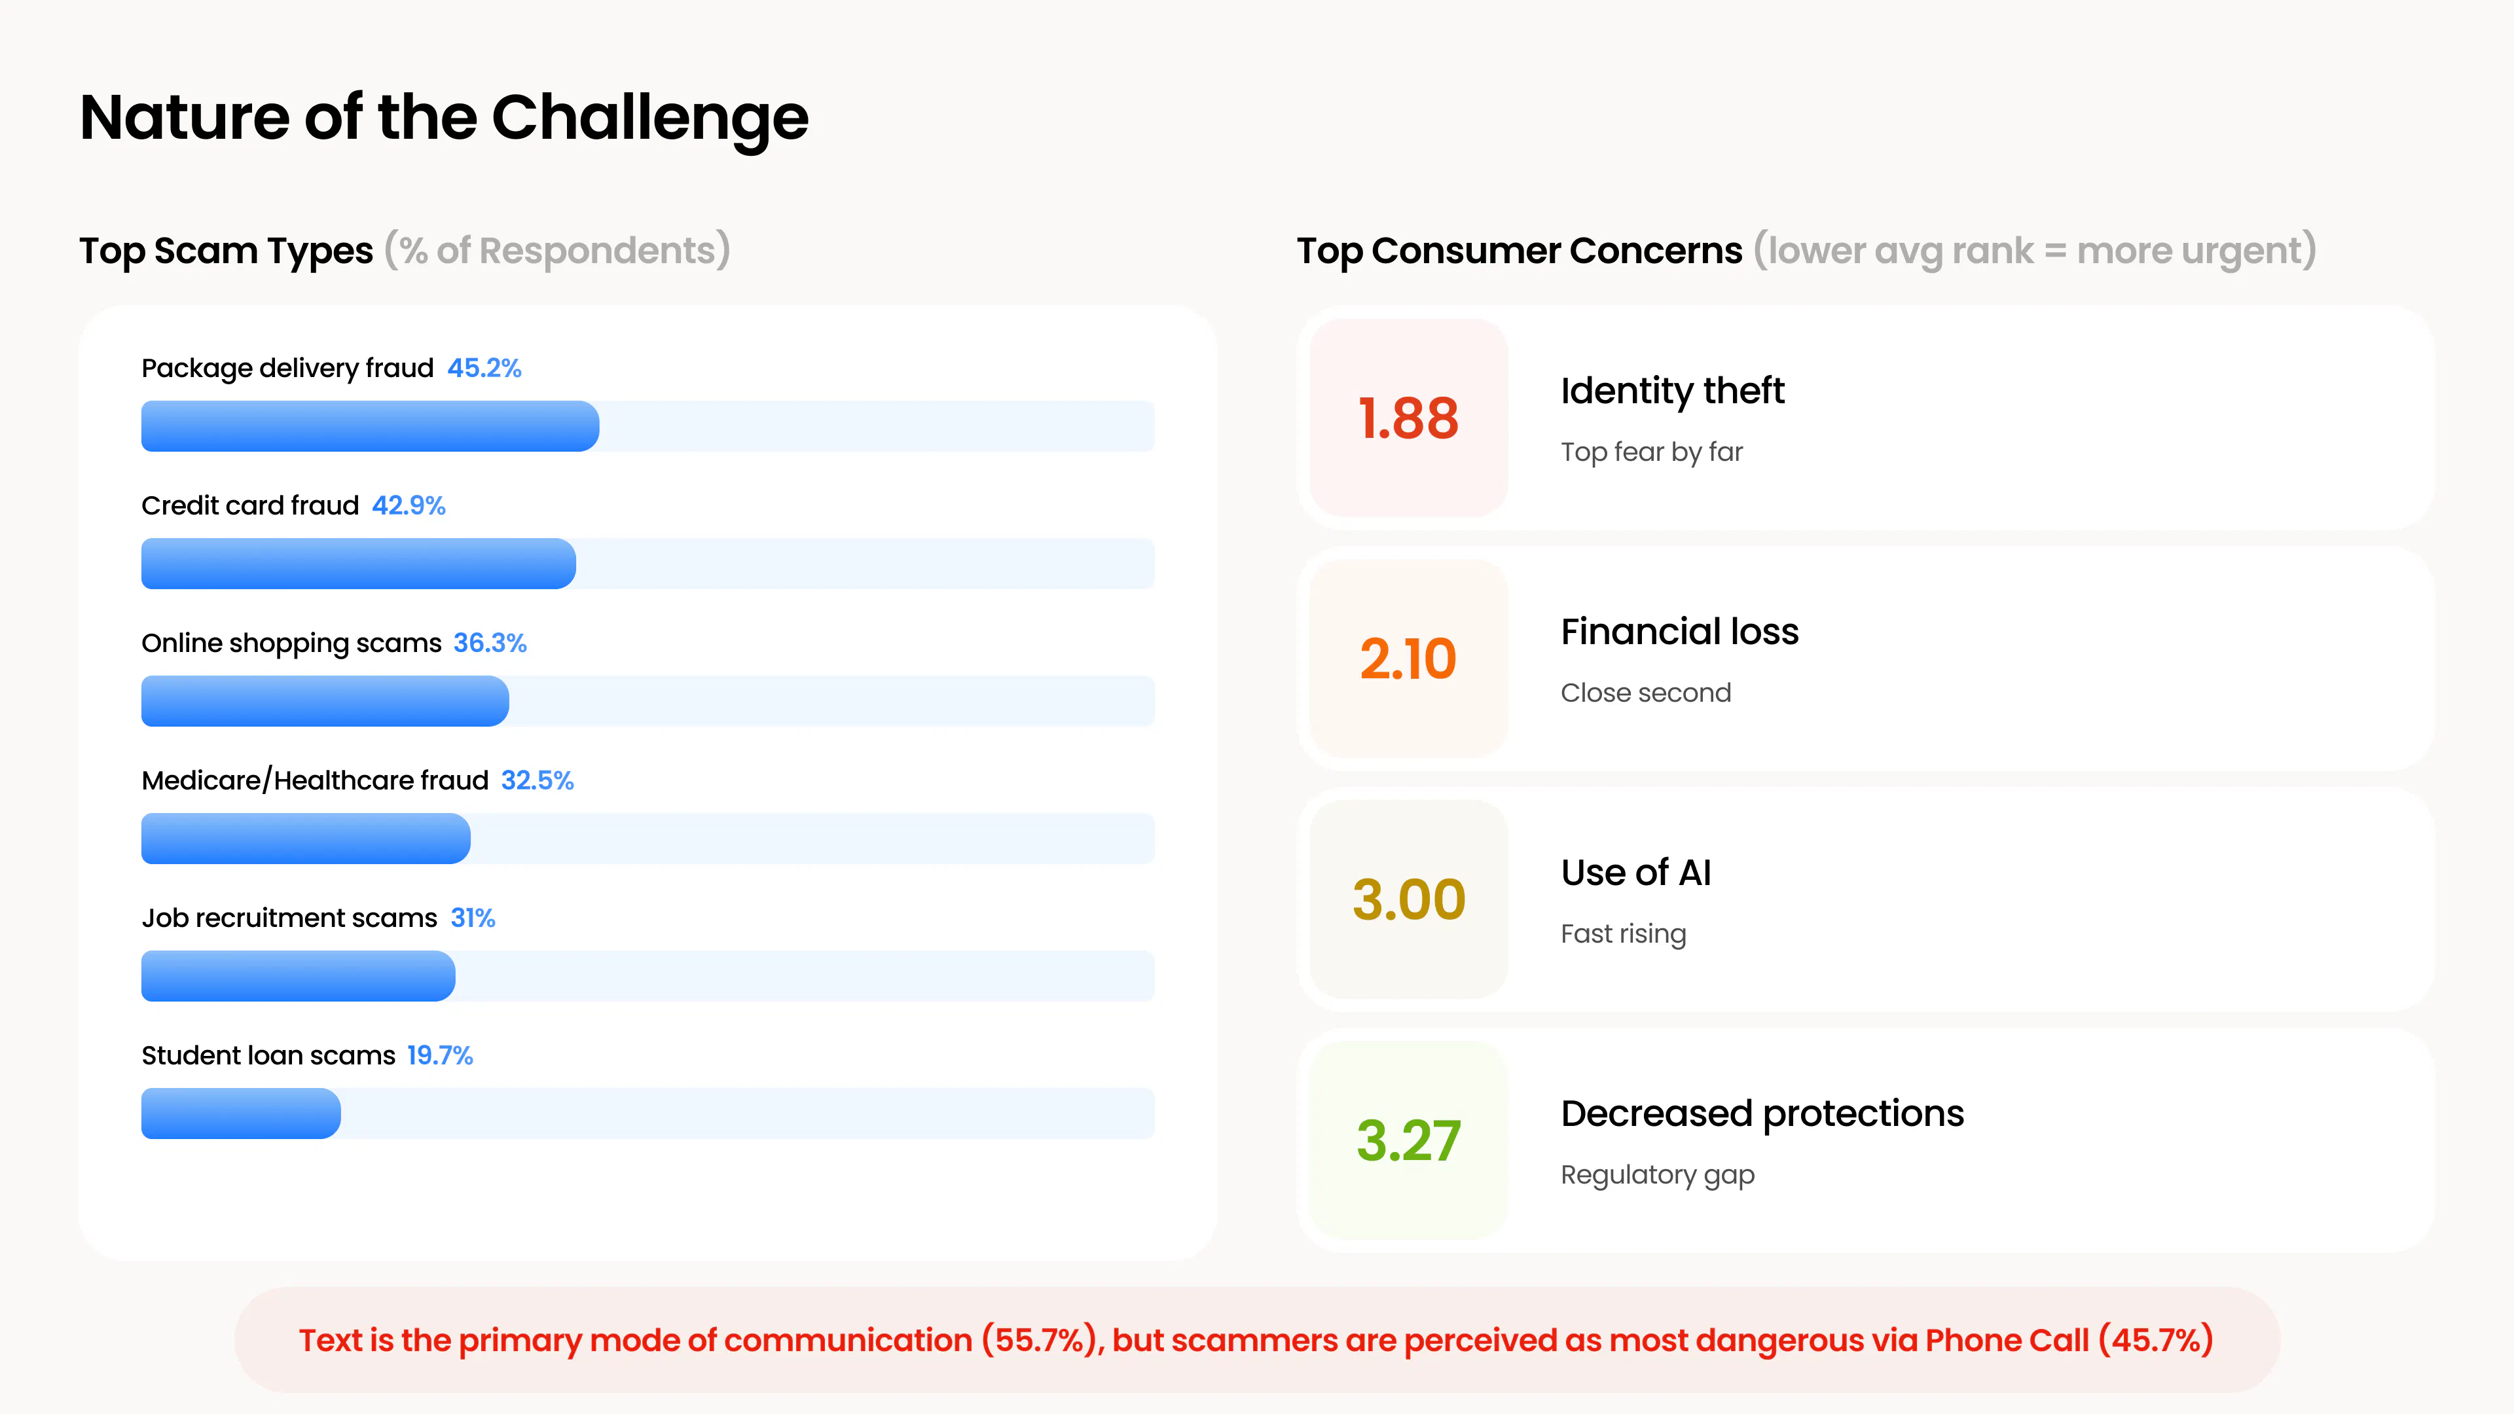This screenshot has height=1414, width=2514.
Task: Click the Package delivery fraud progress bar
Action: tap(647, 426)
